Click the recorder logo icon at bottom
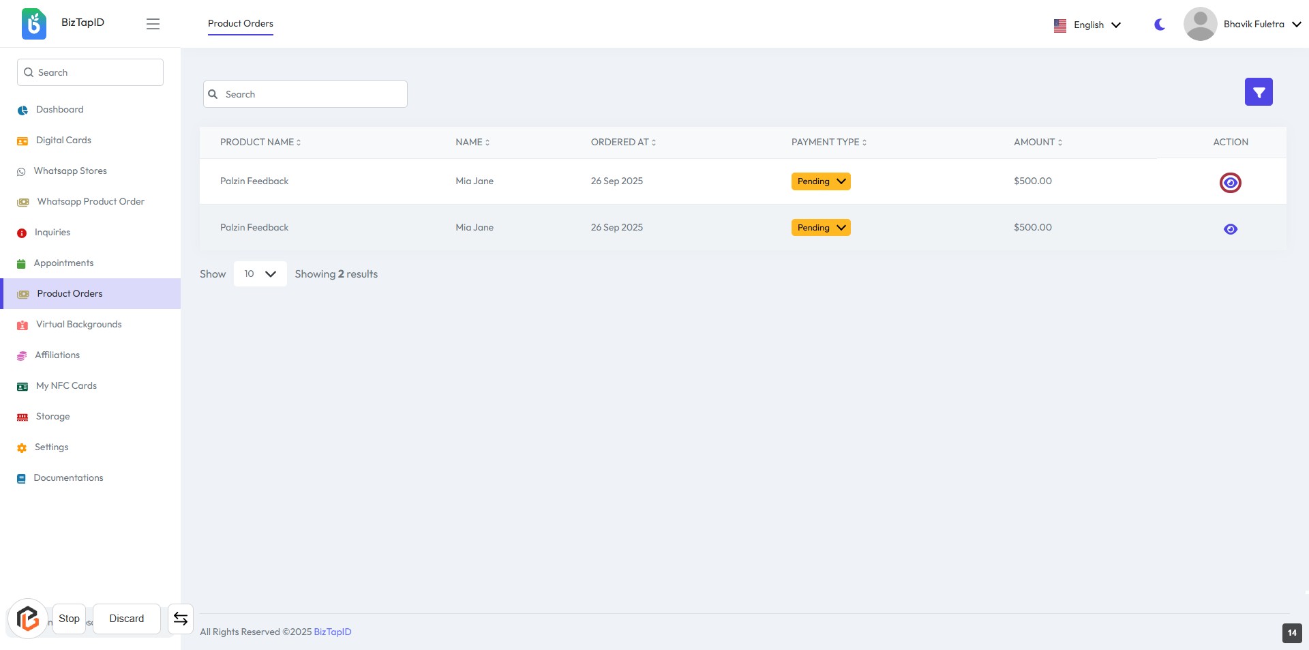 tap(27, 619)
